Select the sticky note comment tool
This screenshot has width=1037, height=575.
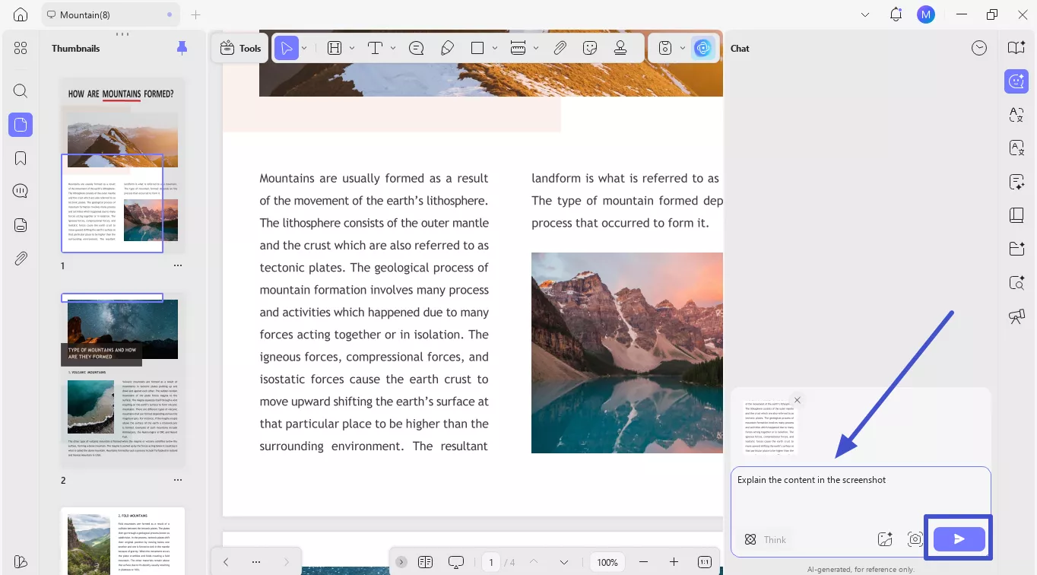click(x=416, y=48)
